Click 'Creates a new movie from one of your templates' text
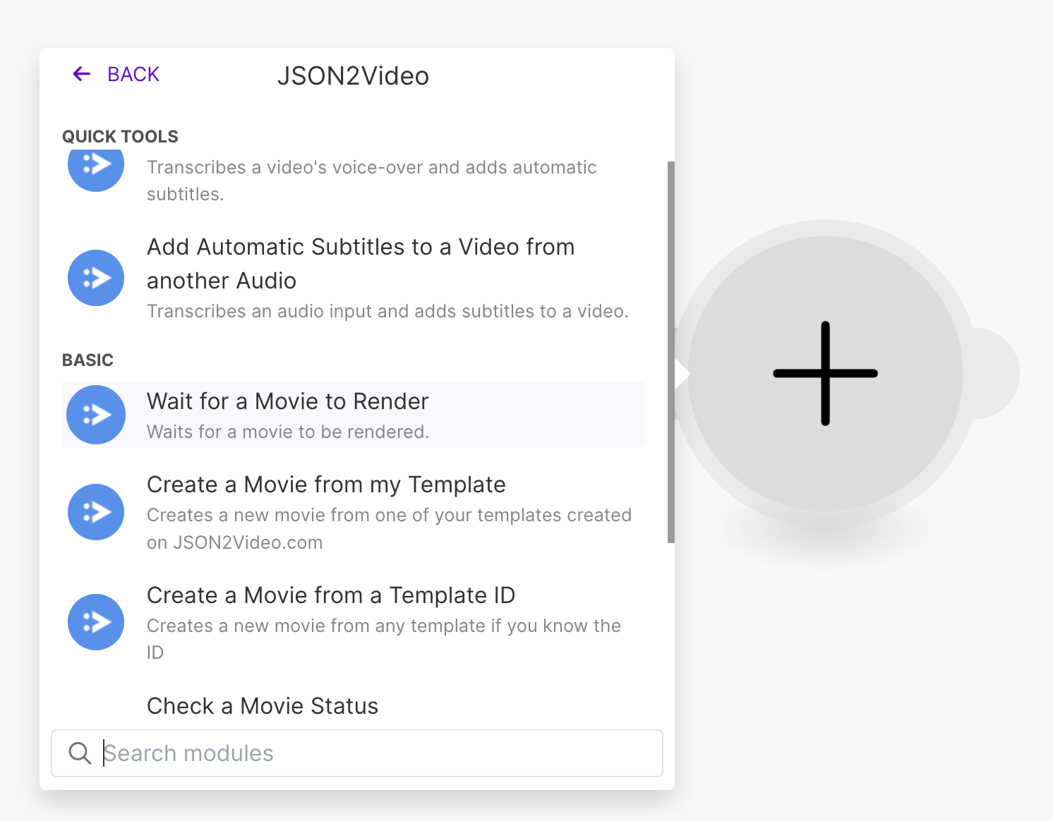Image resolution: width=1053 pixels, height=821 pixels. click(x=389, y=528)
